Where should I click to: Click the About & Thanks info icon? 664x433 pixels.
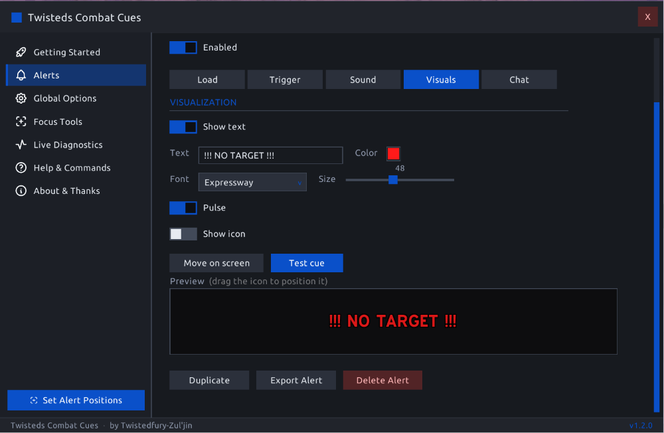pos(21,191)
